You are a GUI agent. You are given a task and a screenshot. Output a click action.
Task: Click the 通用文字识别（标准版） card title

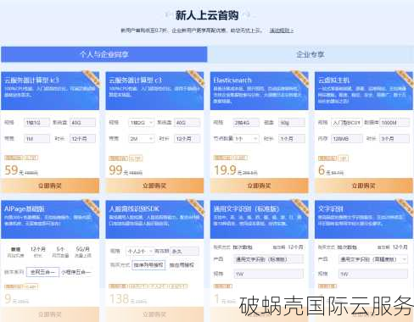pyautogui.click(x=246, y=208)
